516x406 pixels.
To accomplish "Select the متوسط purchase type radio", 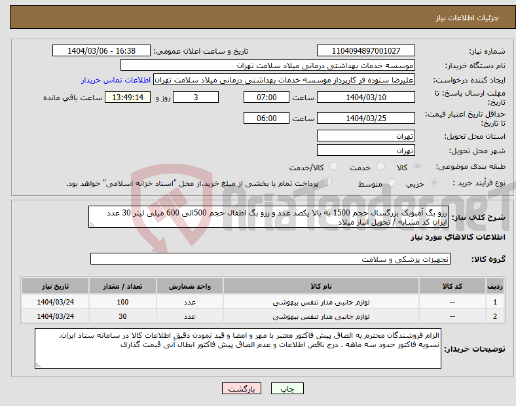I will click(392, 183).
